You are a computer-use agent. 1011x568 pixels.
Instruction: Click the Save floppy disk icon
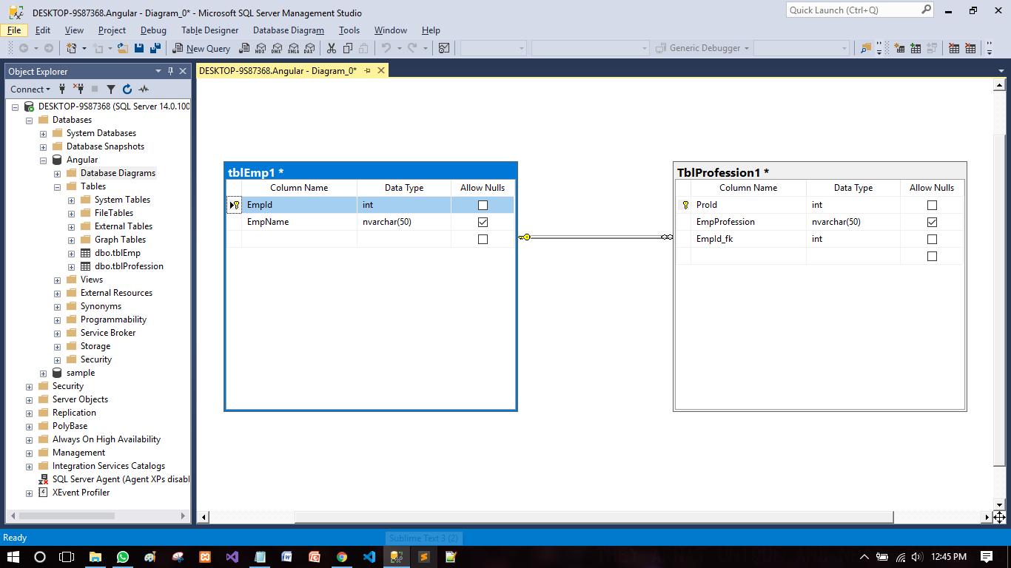point(139,48)
